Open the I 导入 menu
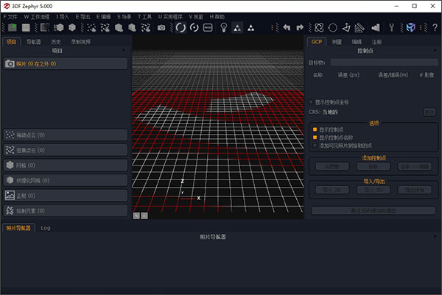The image size is (442, 295). [x=63, y=17]
